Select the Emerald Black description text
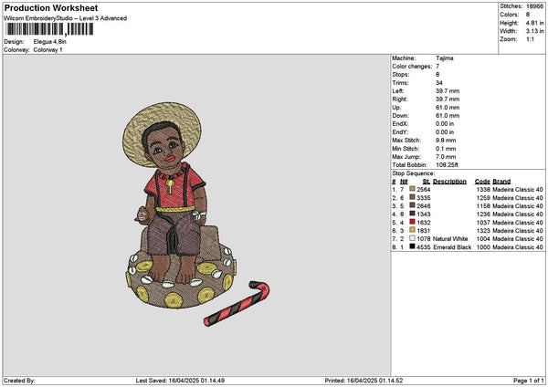Viewport: 548px width, 387px height. 452,247
